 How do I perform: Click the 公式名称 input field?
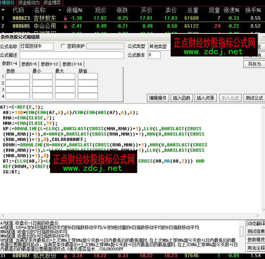coord(36,46)
